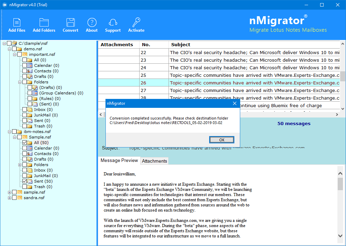346x246 pixels.
Task: Collapse the C:\Sample\nsf root node
Action: [x=4, y=43]
